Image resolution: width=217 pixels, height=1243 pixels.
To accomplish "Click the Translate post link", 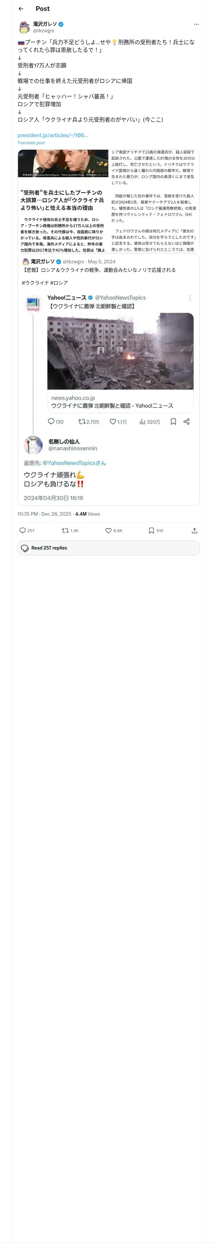I will [31, 143].
